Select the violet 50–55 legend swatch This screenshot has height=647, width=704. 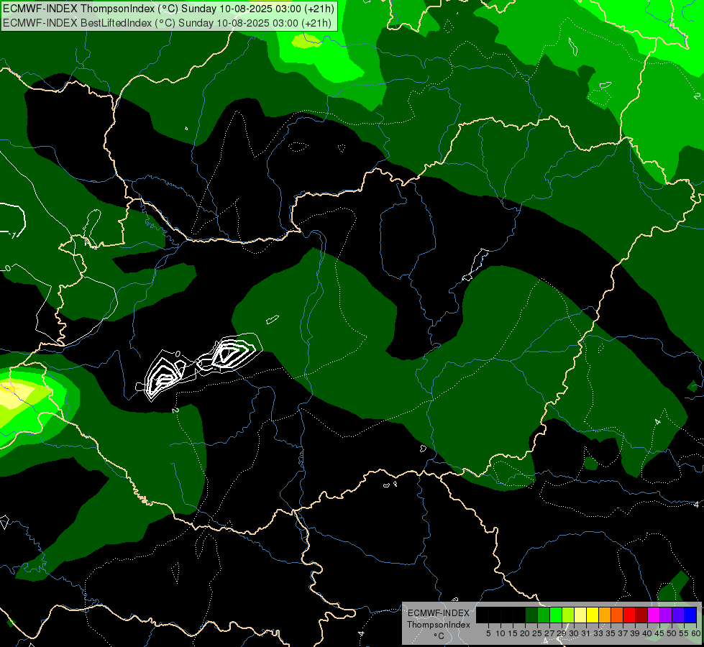click(x=678, y=615)
